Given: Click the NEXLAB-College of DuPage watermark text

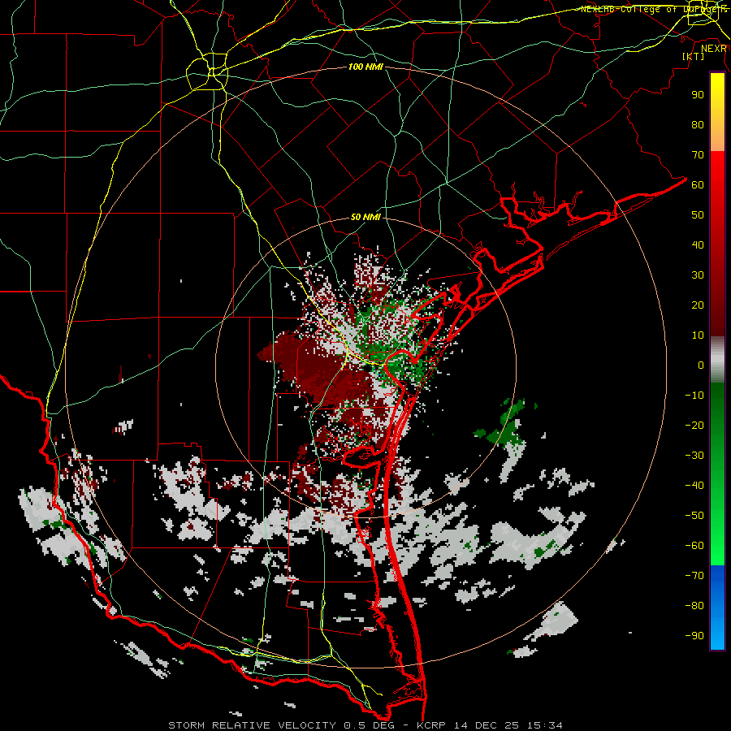Looking at the screenshot, I should click(x=654, y=9).
